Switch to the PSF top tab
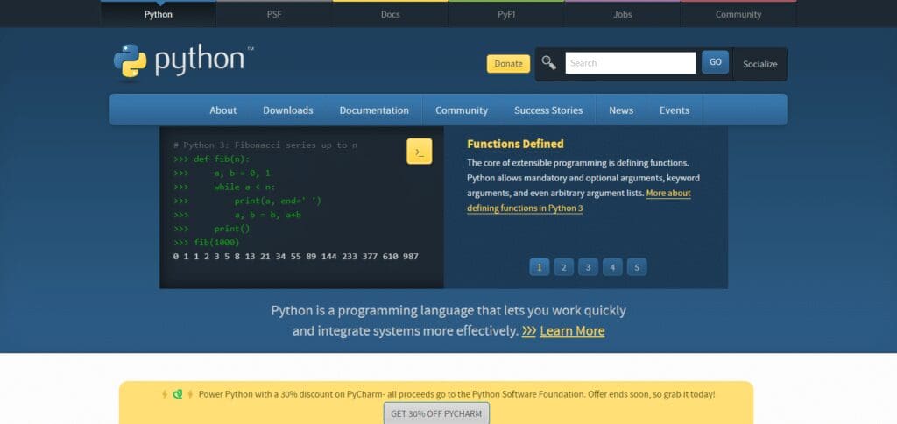This screenshot has height=424, width=897. pyautogui.click(x=274, y=14)
